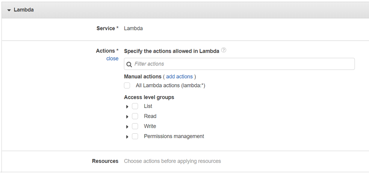Click the magnifier icon in the filter box
This screenshot has height=175, width=369.
point(129,64)
